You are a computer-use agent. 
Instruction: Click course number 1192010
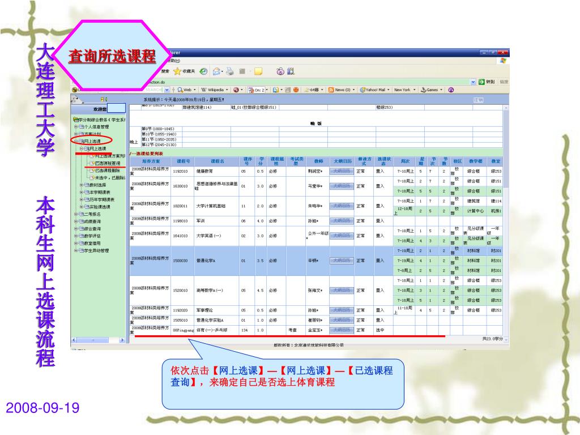click(180, 171)
